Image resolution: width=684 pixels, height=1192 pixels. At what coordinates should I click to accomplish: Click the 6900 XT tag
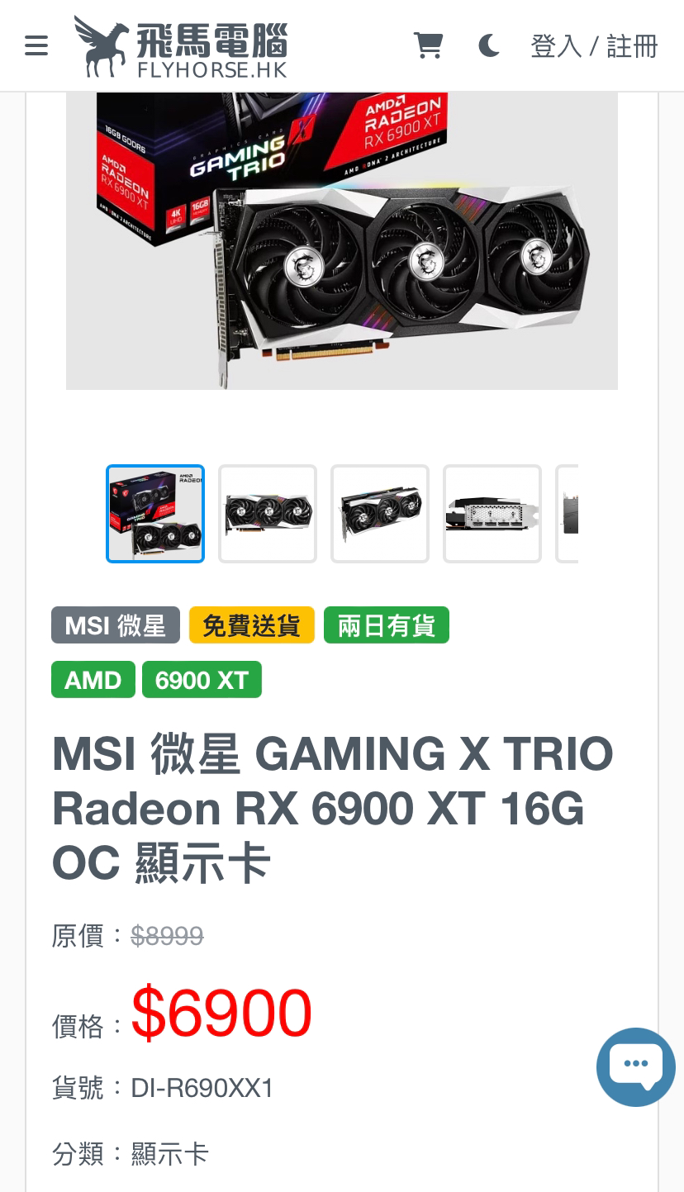pos(202,680)
